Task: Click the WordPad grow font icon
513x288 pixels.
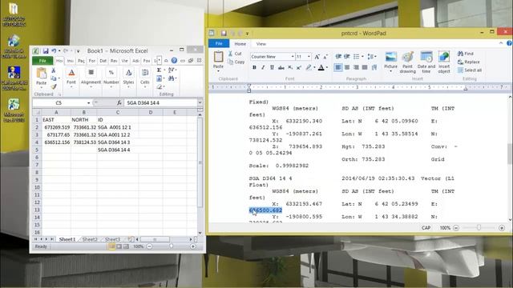Action: point(317,57)
